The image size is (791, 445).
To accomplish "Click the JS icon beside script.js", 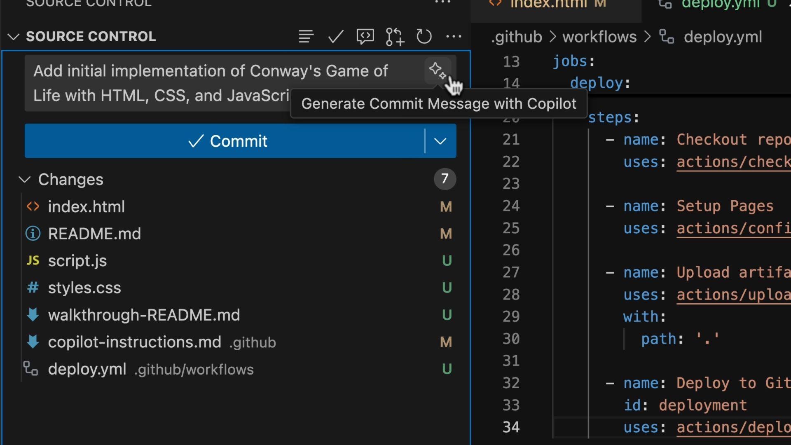I will (33, 260).
